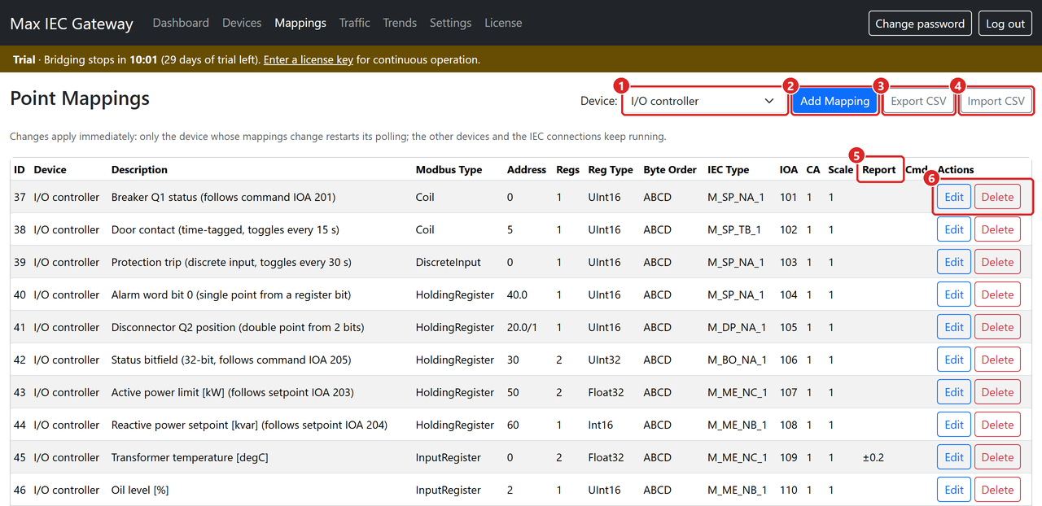Click the Reg Type column header
The image size is (1042, 506).
pyautogui.click(x=611, y=170)
